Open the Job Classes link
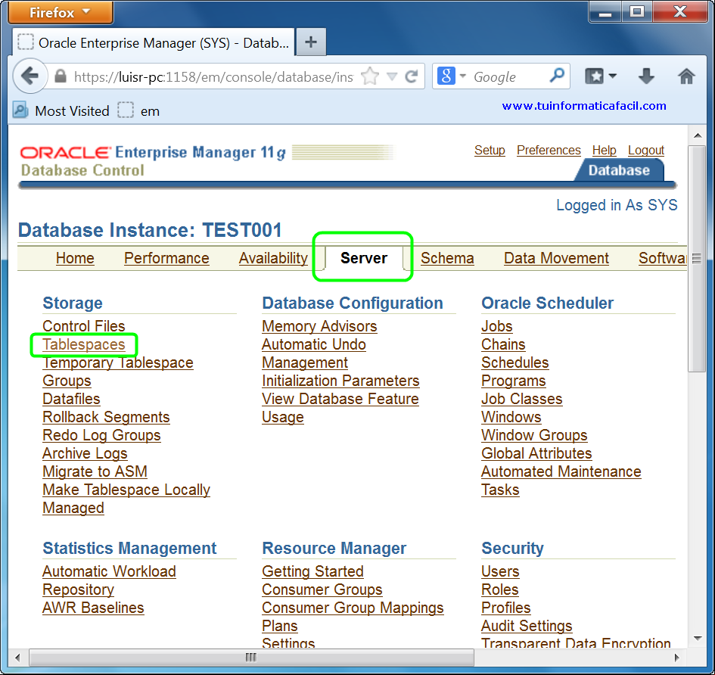This screenshot has height=675, width=715. click(522, 399)
